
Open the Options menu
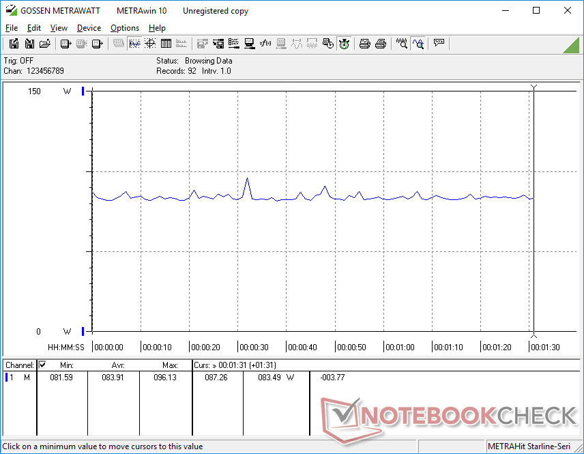tap(125, 28)
